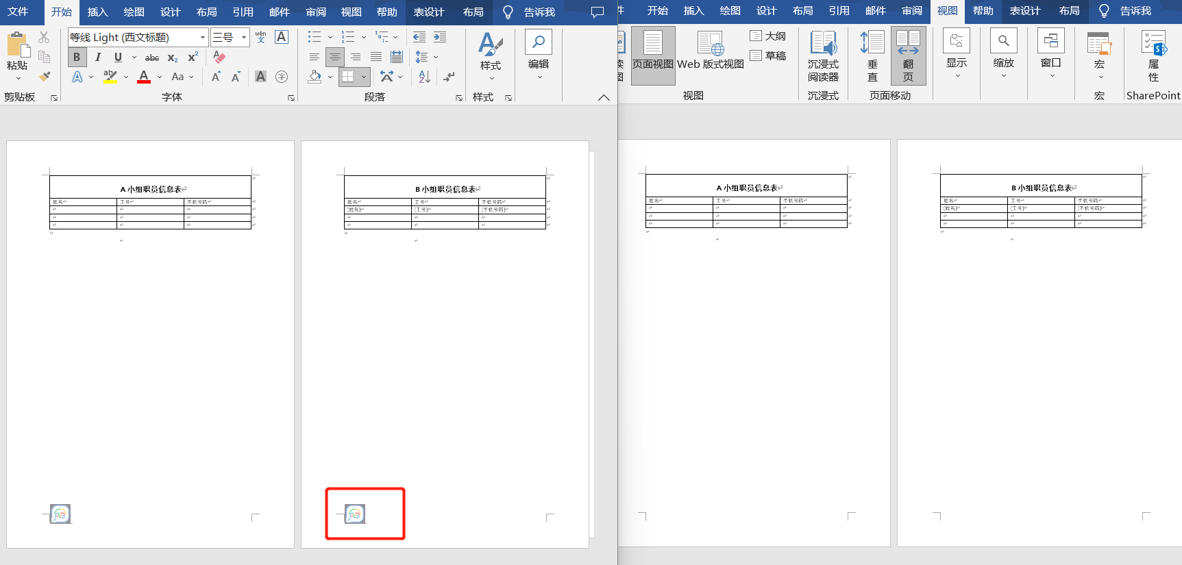Screen dimensions: 1182x565
Task: Click the phonetic guide wén icon
Action: click(x=260, y=37)
